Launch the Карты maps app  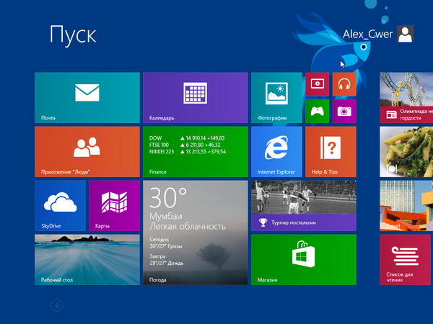pyautogui.click(x=114, y=205)
